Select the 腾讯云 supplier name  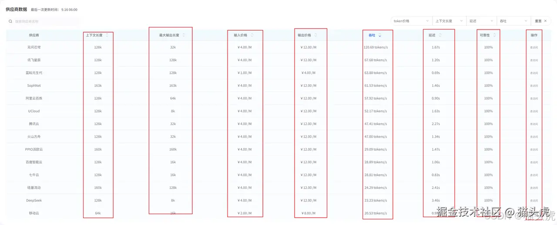[34, 124]
